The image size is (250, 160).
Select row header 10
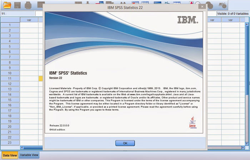[x=10, y=73]
